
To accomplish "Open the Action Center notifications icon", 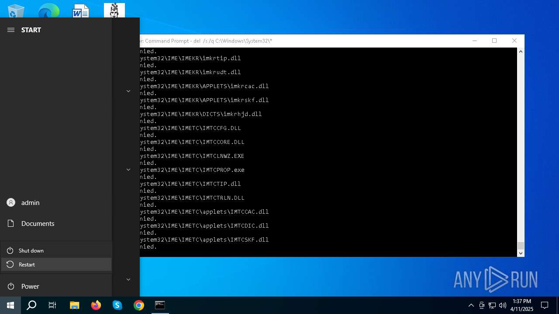I will [545, 305].
